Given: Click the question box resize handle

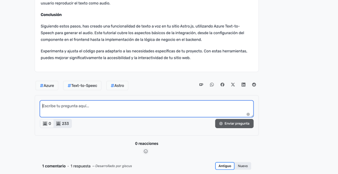Looking at the screenshot, I should click(x=252, y=116).
